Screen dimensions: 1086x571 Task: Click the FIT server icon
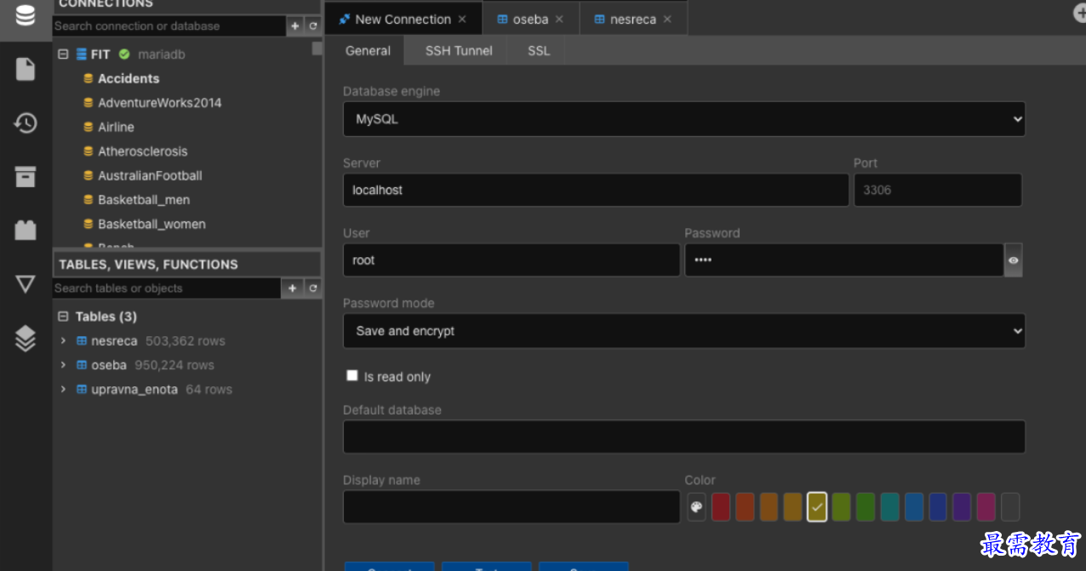point(82,54)
